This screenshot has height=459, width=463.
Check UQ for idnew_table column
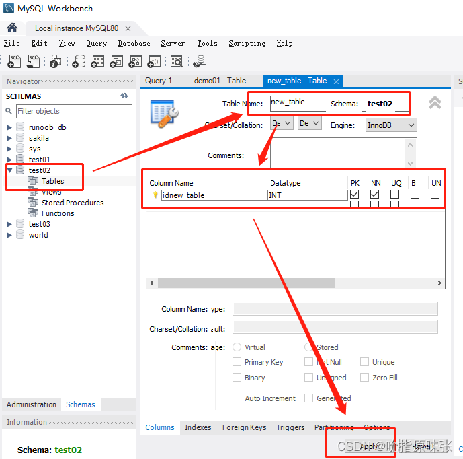tap(394, 195)
